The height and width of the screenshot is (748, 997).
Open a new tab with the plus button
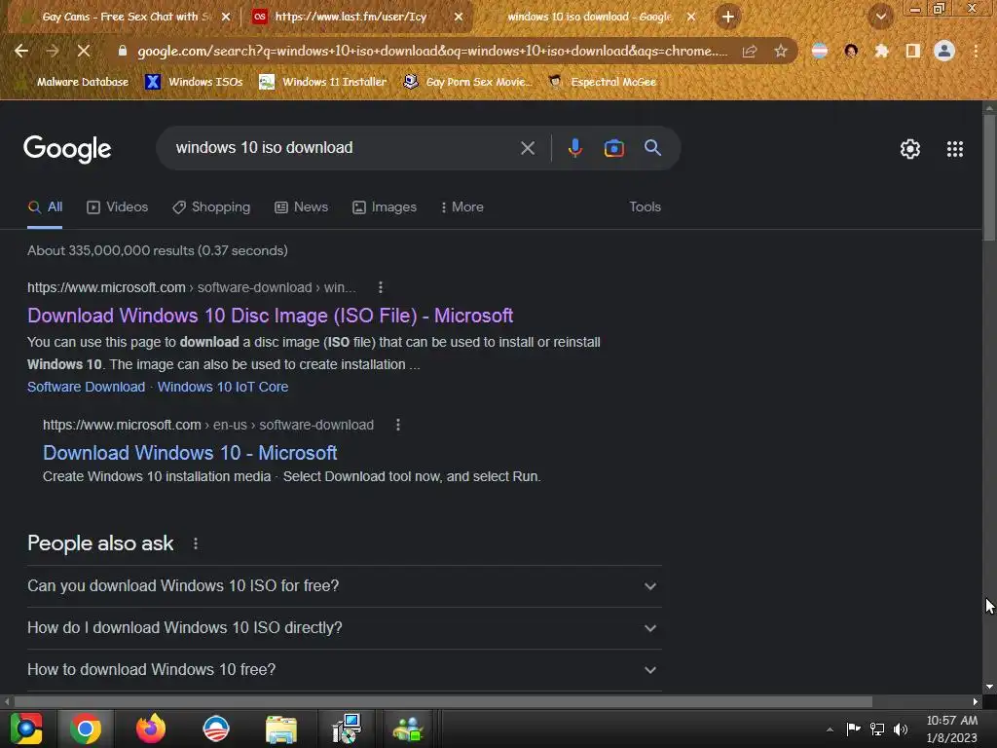coord(728,17)
